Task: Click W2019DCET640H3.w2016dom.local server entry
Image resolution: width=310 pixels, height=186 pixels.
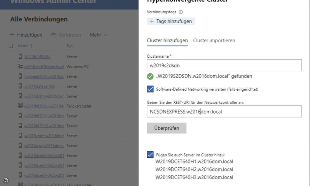Action: click(194, 177)
